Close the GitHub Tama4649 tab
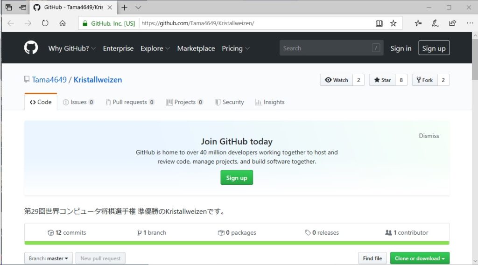Screen dimensions: 478x265 110,7
